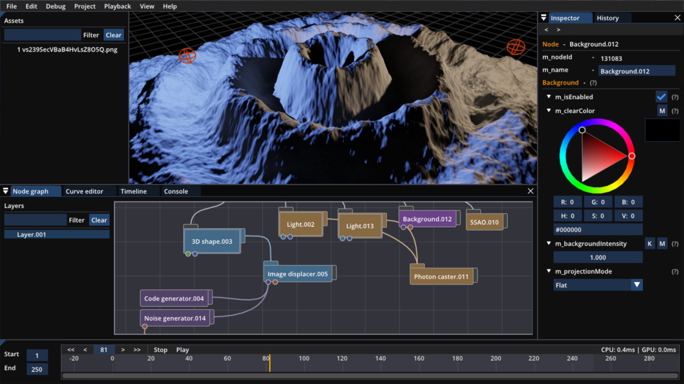
Task: Open the Flat projection mode dropdown
Action: [x=598, y=285]
